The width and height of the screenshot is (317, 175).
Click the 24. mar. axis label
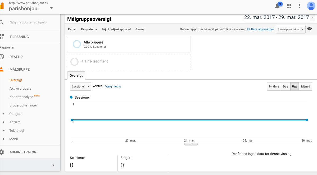(x=189, y=140)
